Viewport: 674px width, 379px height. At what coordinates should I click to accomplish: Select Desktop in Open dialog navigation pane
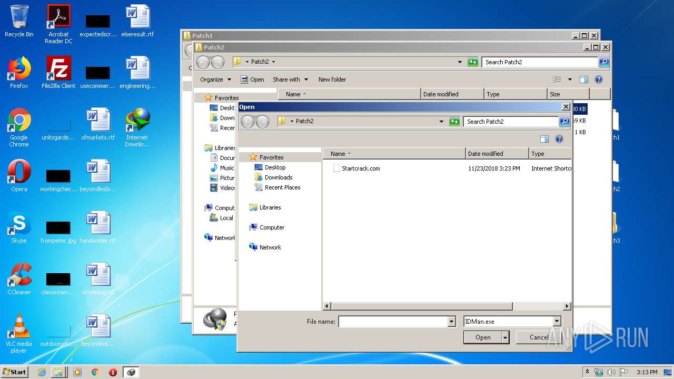[275, 167]
